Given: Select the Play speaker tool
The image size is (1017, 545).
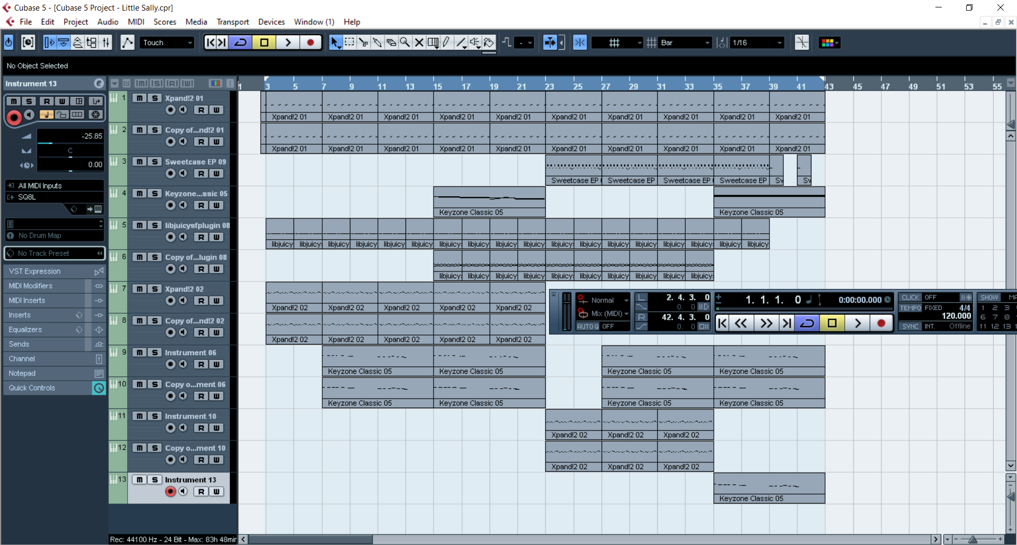Looking at the screenshot, I should coord(475,42).
